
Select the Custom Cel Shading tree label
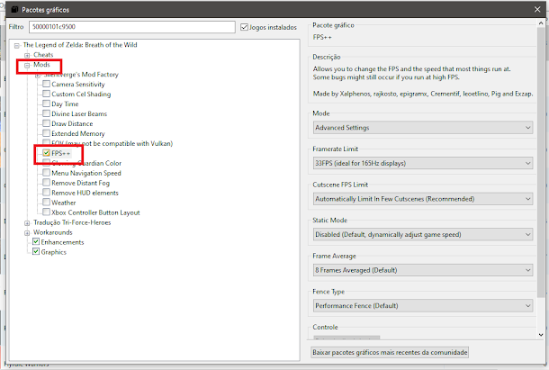pyautogui.click(x=81, y=95)
